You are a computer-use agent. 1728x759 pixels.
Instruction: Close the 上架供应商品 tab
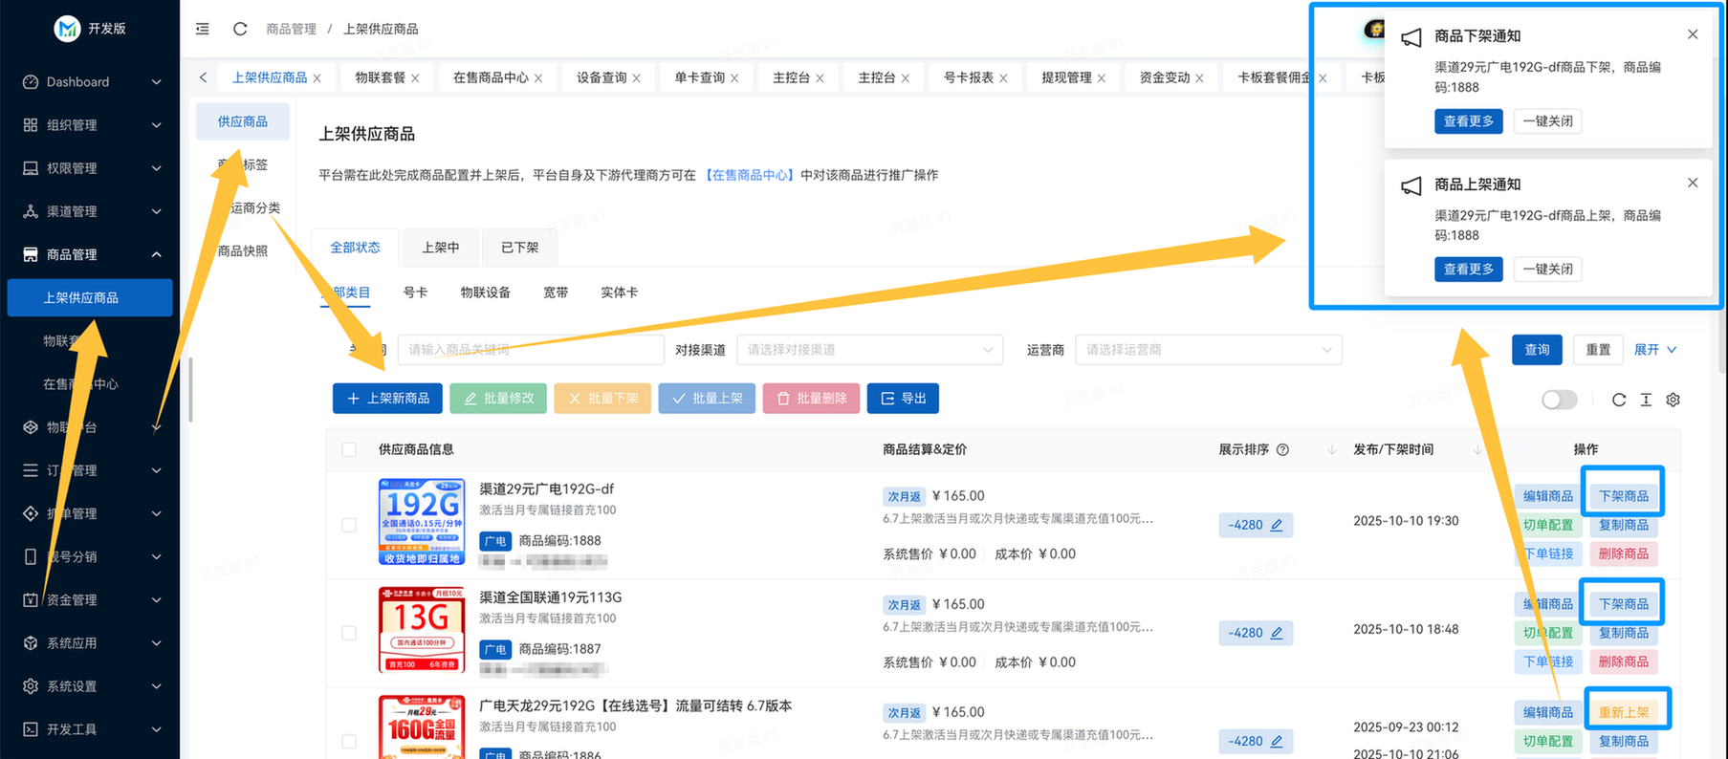317,78
